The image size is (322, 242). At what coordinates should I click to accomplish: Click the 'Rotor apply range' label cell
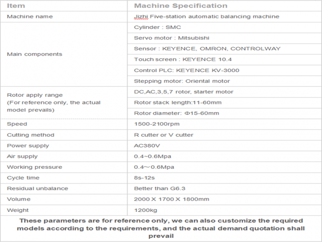pos(64,103)
